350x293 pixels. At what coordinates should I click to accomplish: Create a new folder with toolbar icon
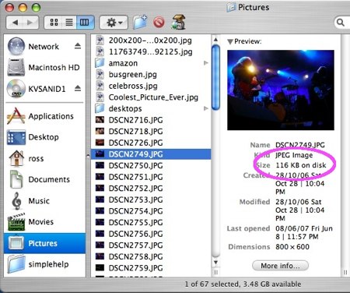[140, 22]
